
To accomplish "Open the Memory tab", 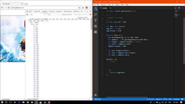I will (76, 12).
